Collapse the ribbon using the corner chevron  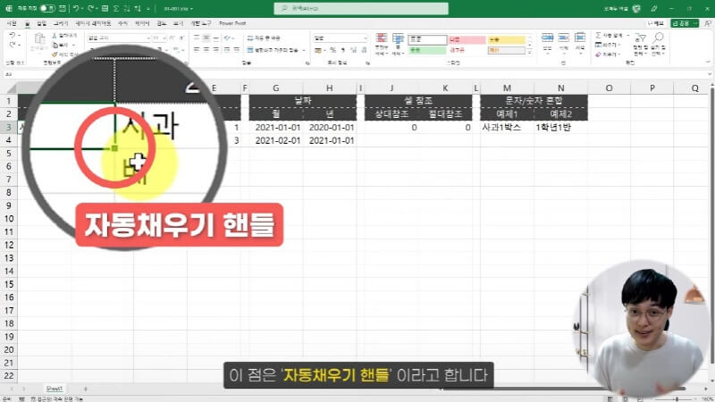(x=708, y=62)
